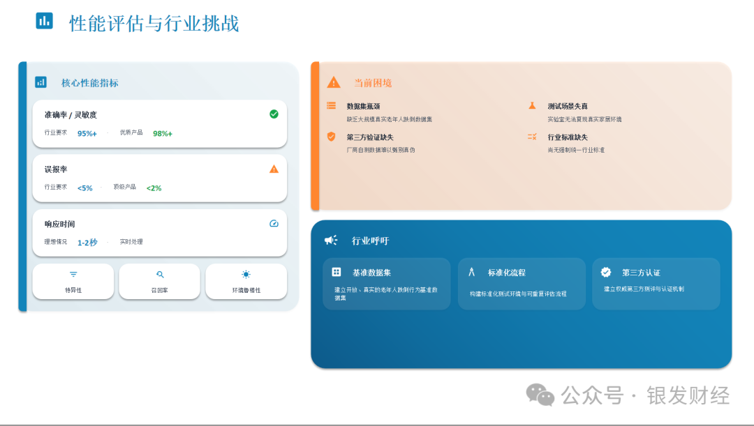Click the badge icon on the 第三方认证 card

[606, 273]
